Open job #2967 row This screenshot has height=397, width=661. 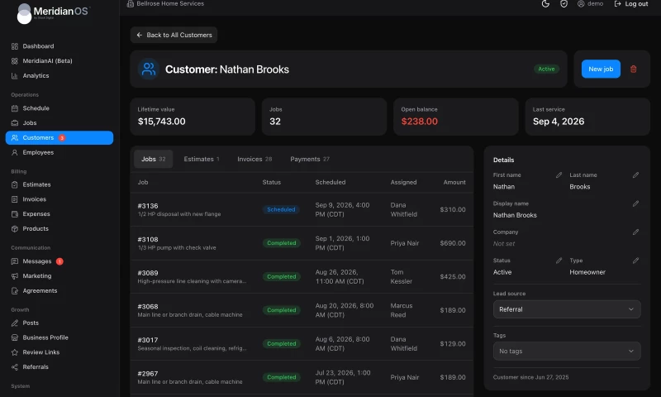click(302, 377)
